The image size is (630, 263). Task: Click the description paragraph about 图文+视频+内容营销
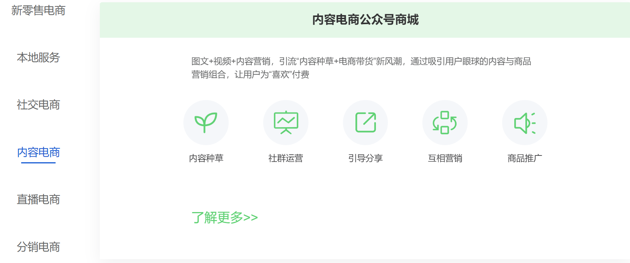click(361, 68)
